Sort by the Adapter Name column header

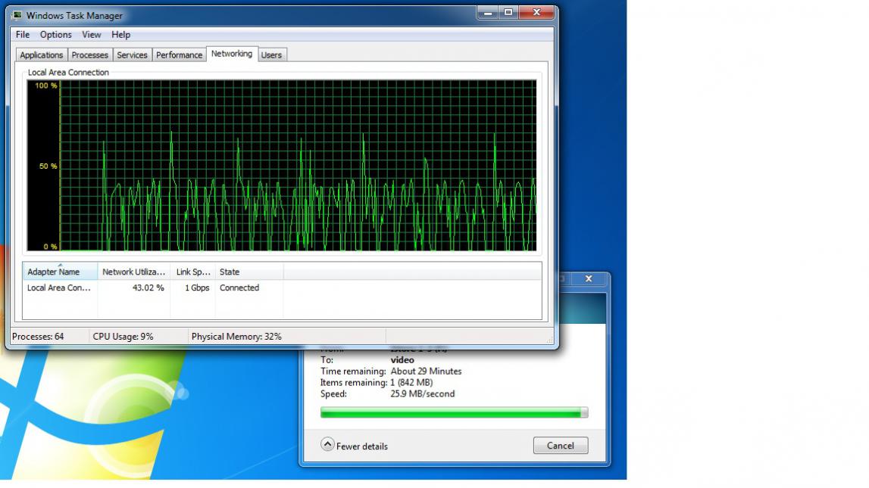60,272
